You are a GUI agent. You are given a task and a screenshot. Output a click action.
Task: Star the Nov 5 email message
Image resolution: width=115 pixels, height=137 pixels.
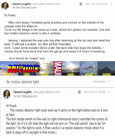(x=111, y=4)
